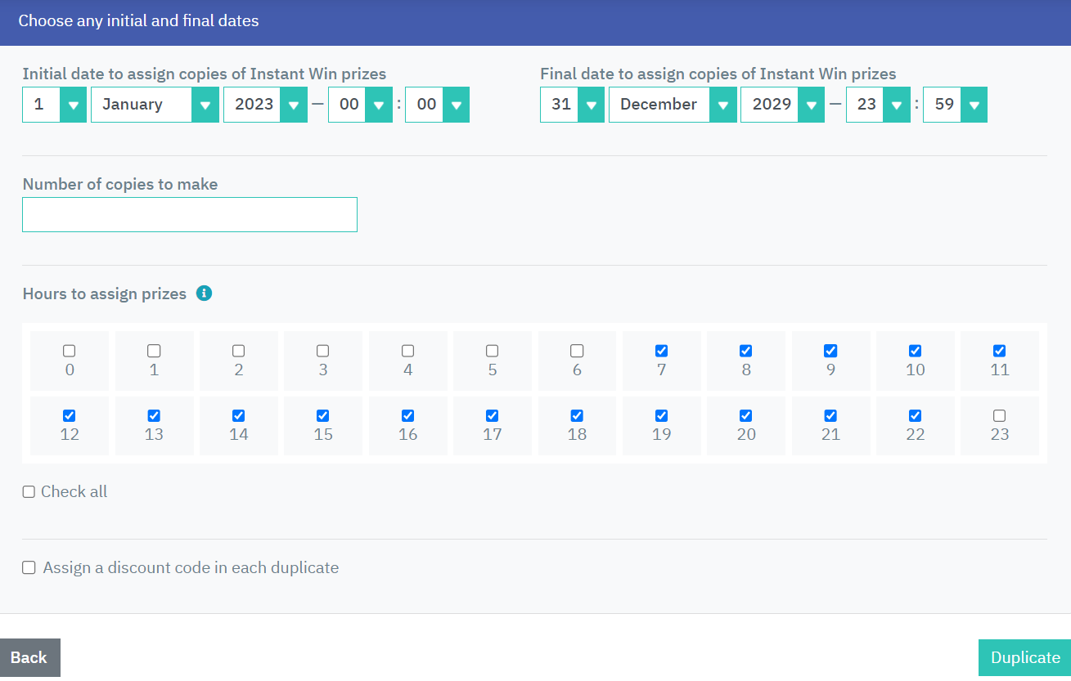Viewport: 1071px width, 681px height.
Task: Open the final minute dropdown showing 59
Action: coord(955,105)
